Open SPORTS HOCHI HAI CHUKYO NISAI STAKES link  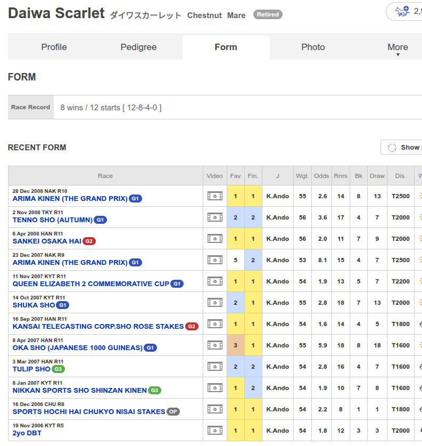89,412
